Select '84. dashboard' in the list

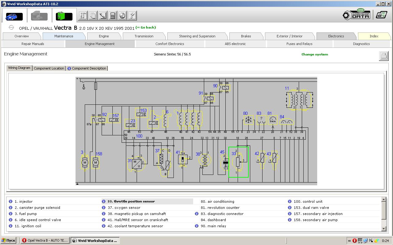tap(213, 220)
